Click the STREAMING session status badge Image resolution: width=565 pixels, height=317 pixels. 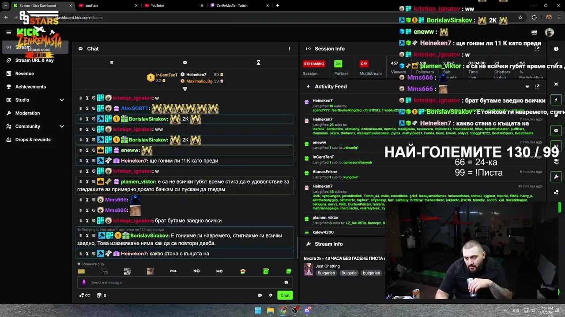pos(314,64)
